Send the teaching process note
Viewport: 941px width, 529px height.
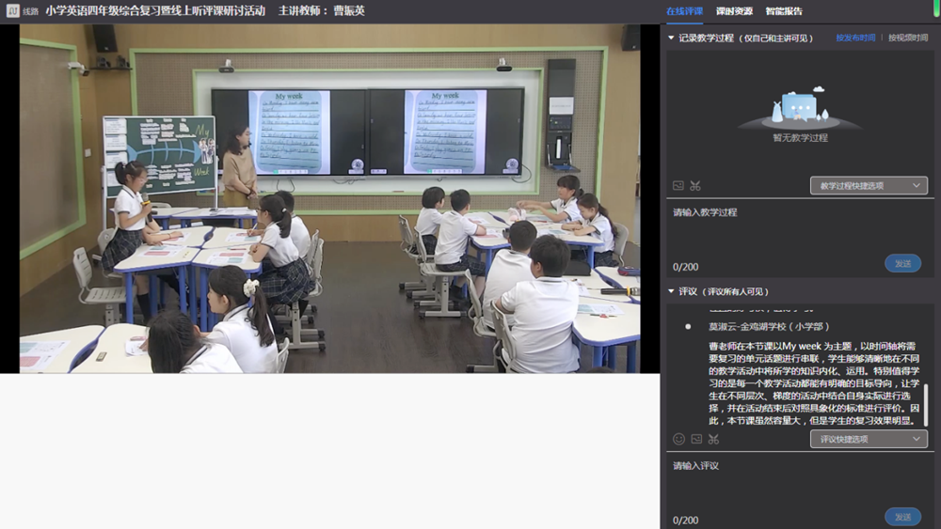tap(902, 263)
